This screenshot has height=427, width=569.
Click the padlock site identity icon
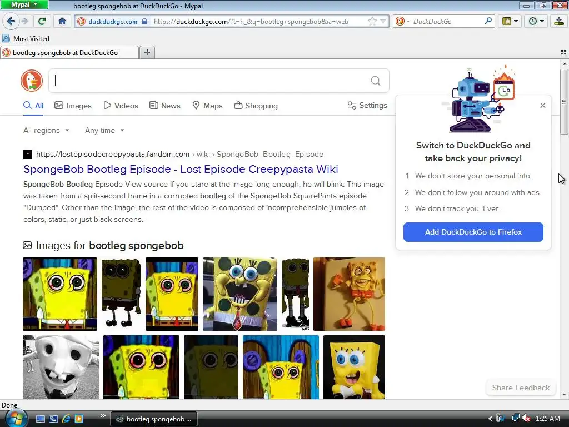(144, 22)
